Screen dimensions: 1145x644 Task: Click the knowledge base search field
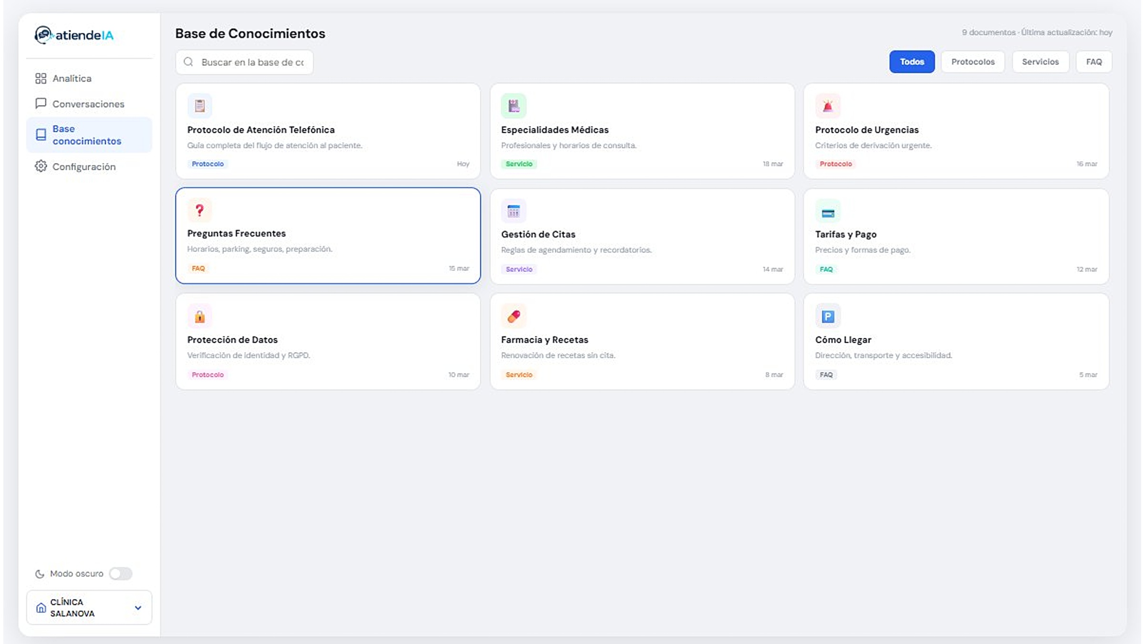(252, 62)
